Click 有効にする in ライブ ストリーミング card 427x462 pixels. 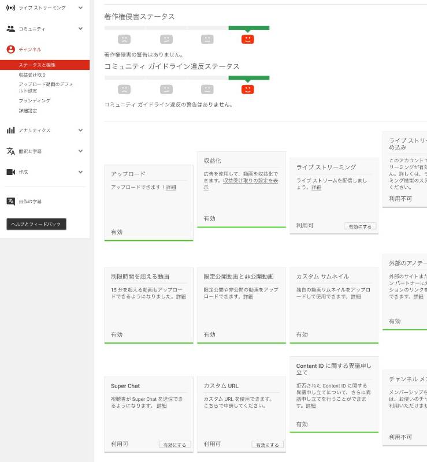pos(360,226)
